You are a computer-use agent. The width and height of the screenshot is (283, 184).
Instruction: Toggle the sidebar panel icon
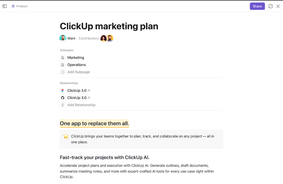(4, 6)
